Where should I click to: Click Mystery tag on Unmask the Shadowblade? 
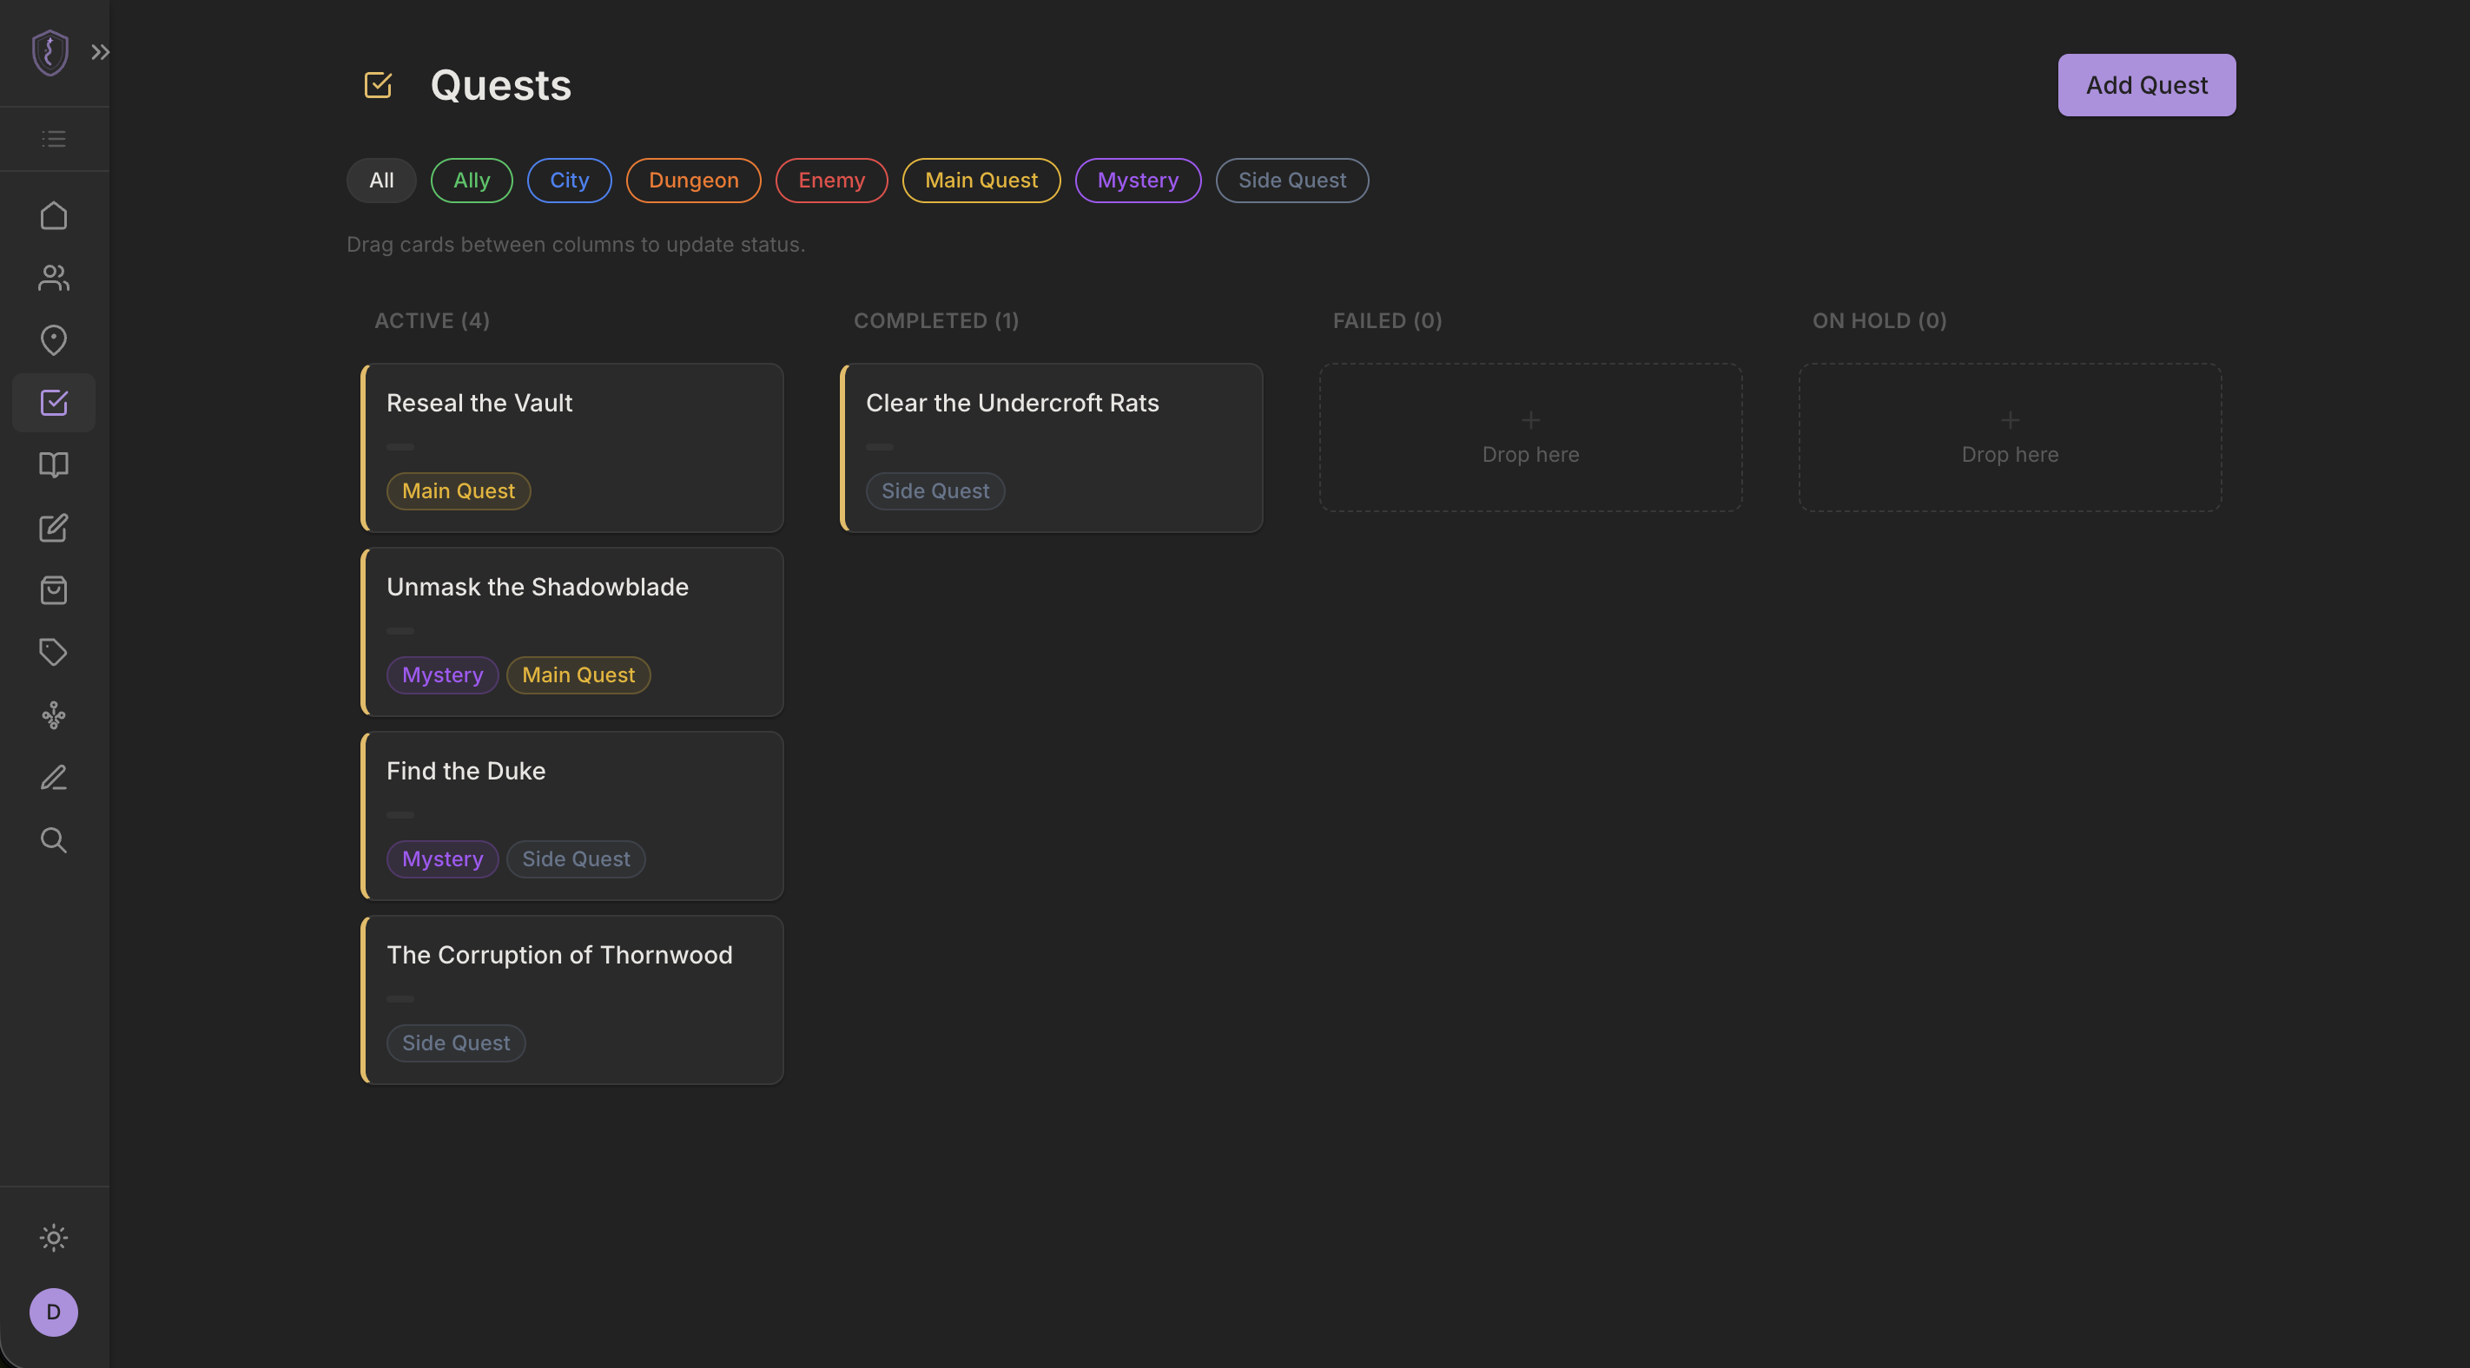pyautogui.click(x=442, y=675)
